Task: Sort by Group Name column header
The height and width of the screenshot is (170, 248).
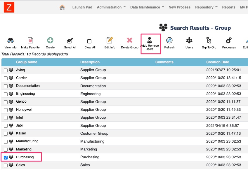Action: 27,62
